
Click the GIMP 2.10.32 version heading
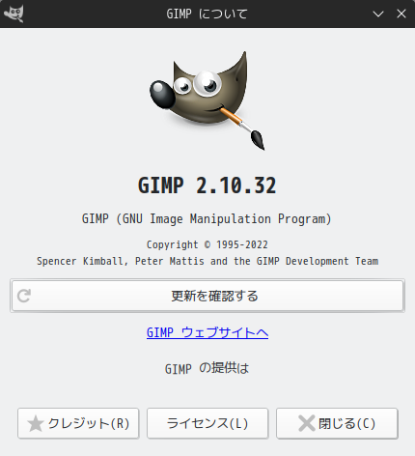(207, 185)
